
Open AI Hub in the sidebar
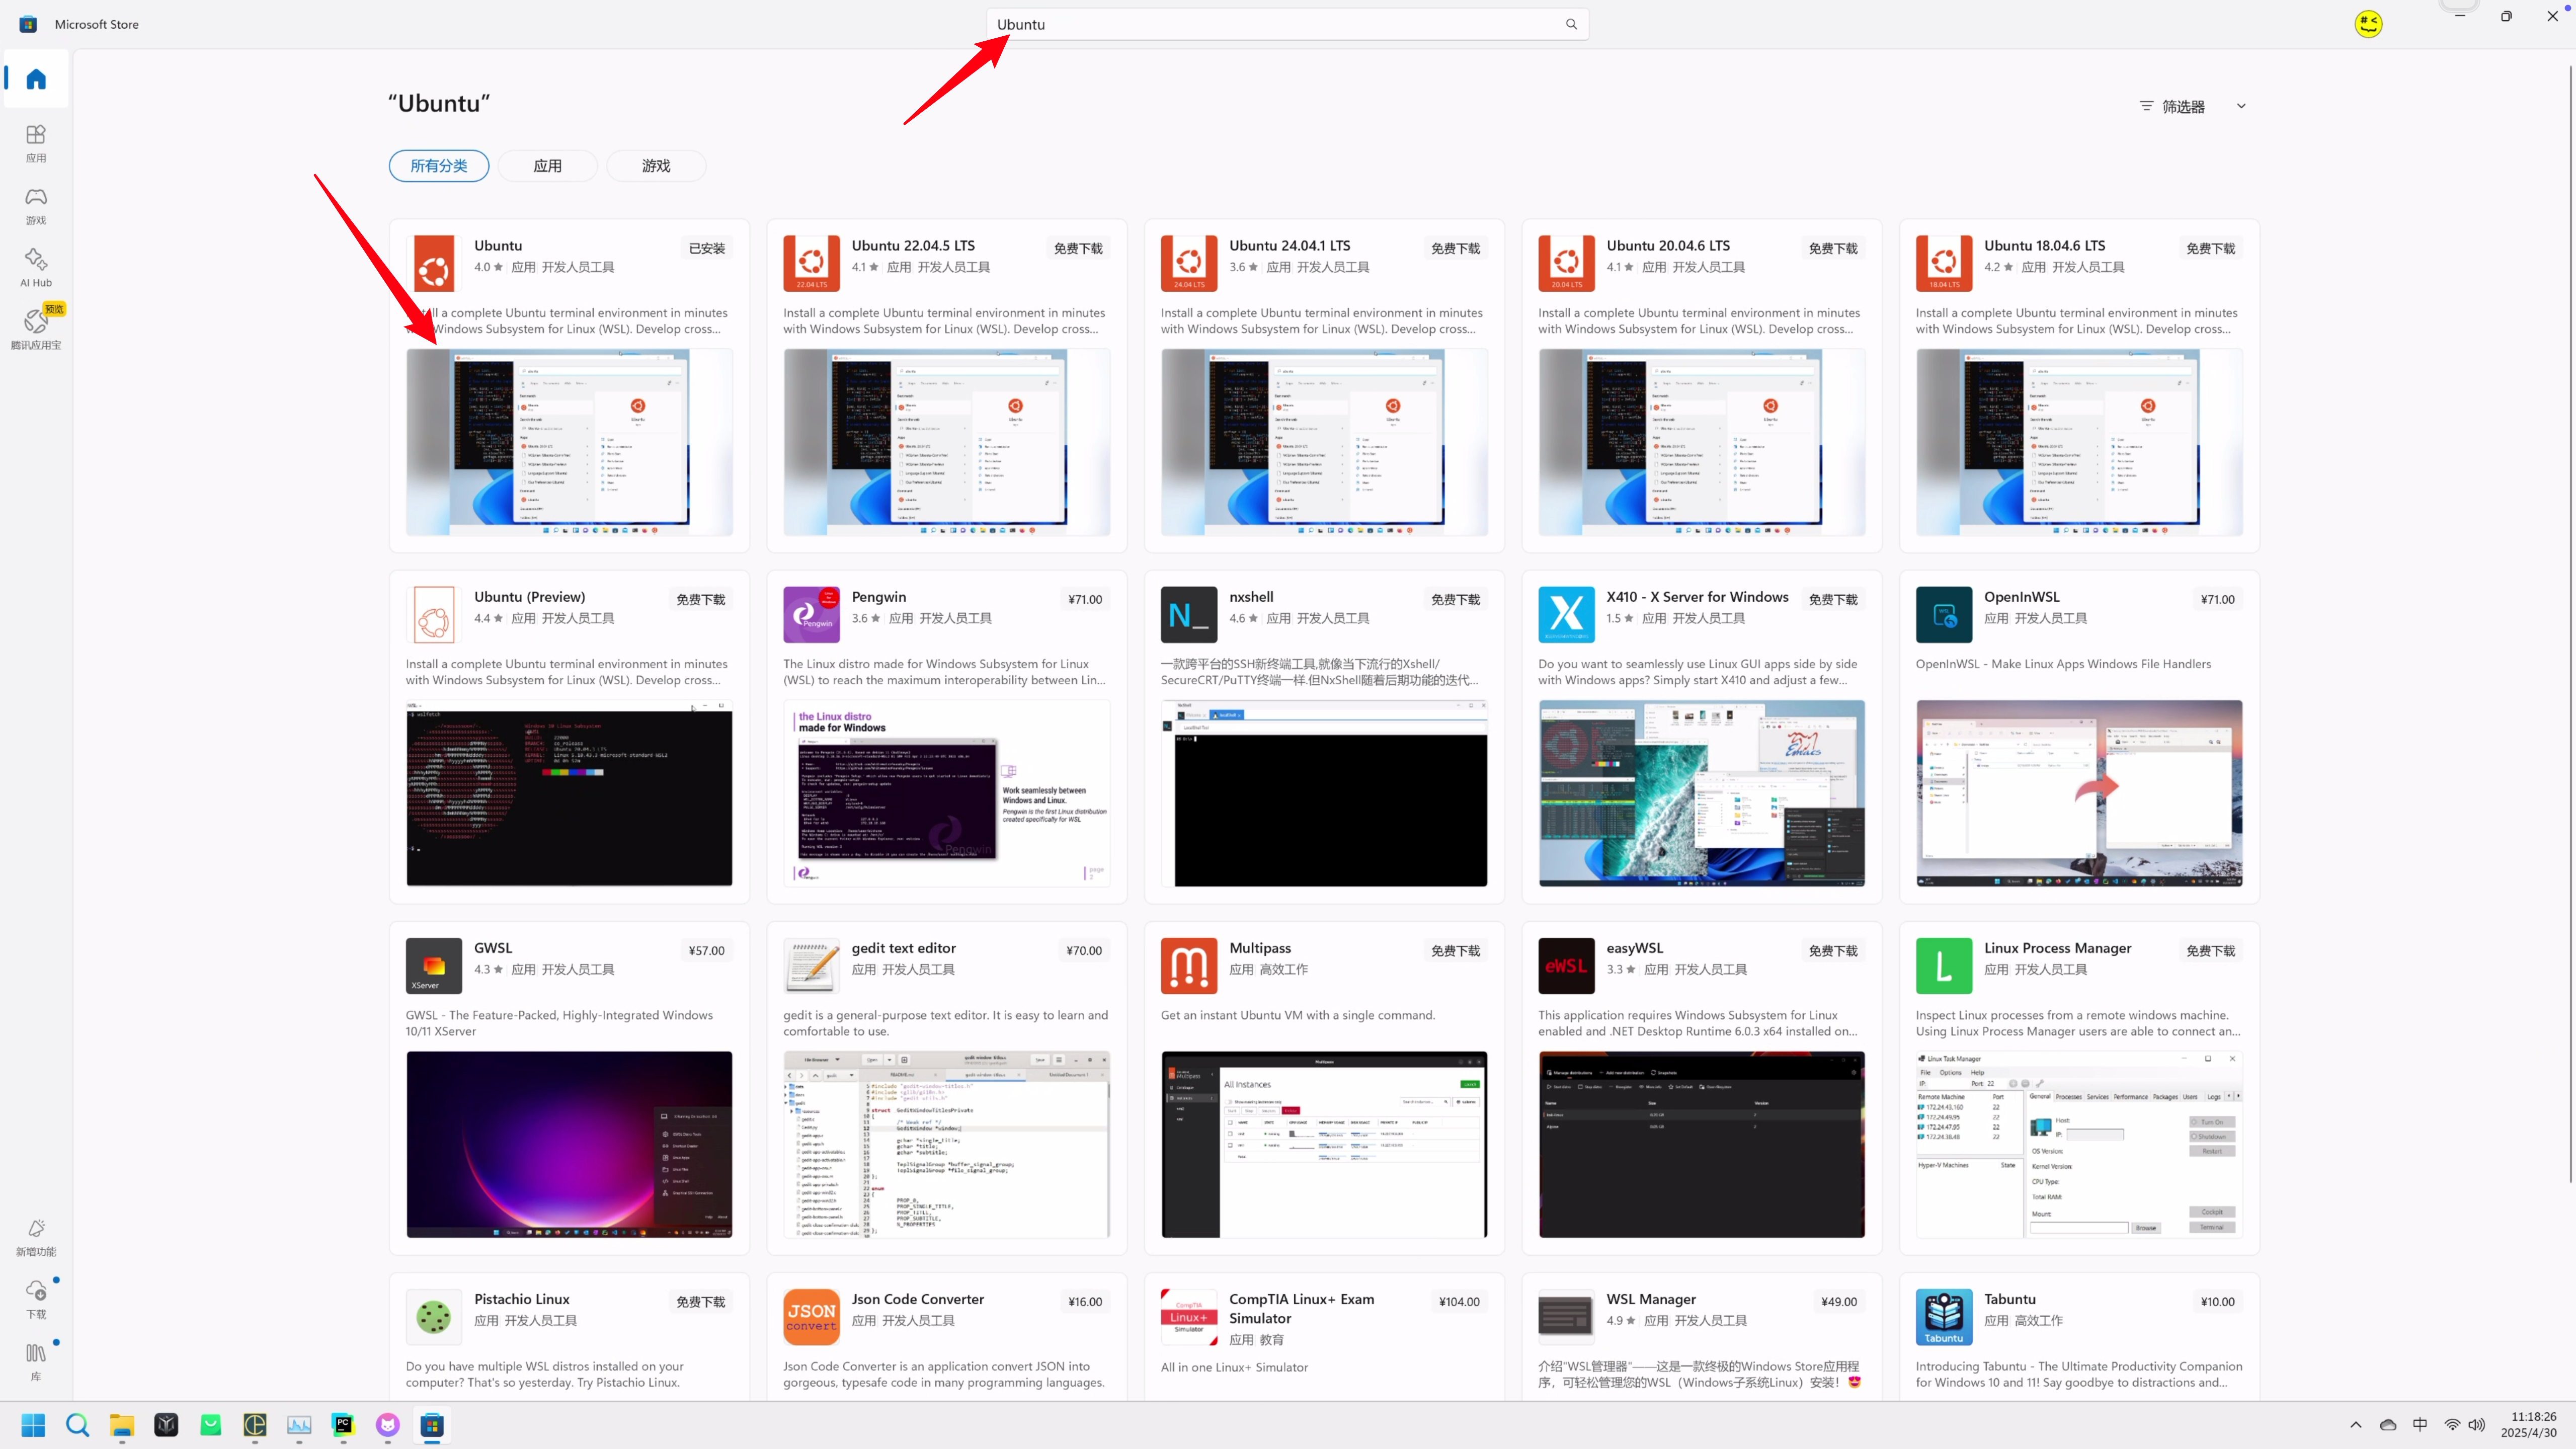pyautogui.click(x=36, y=268)
